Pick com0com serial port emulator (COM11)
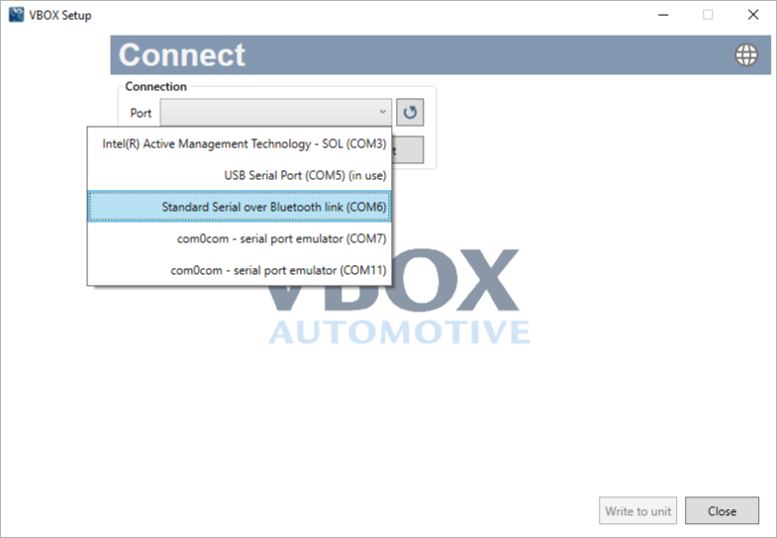 point(240,270)
